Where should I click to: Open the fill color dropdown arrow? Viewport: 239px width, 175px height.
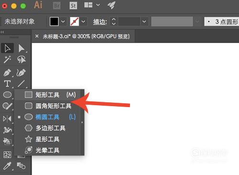[63, 22]
